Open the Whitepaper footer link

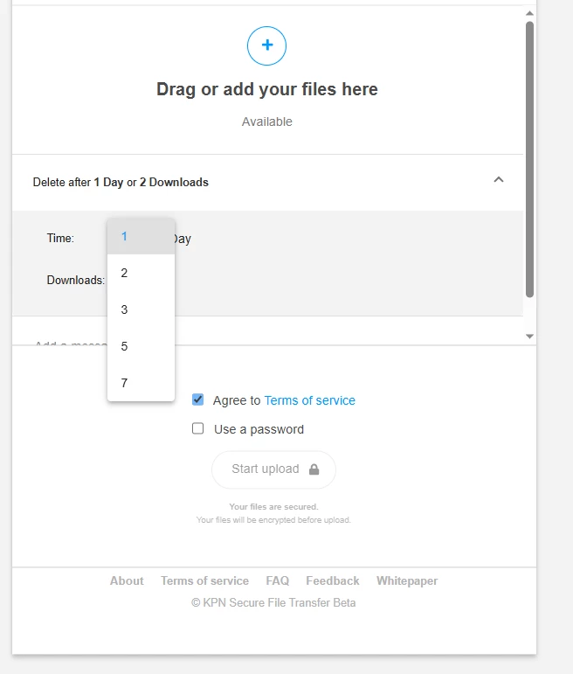pyautogui.click(x=407, y=580)
